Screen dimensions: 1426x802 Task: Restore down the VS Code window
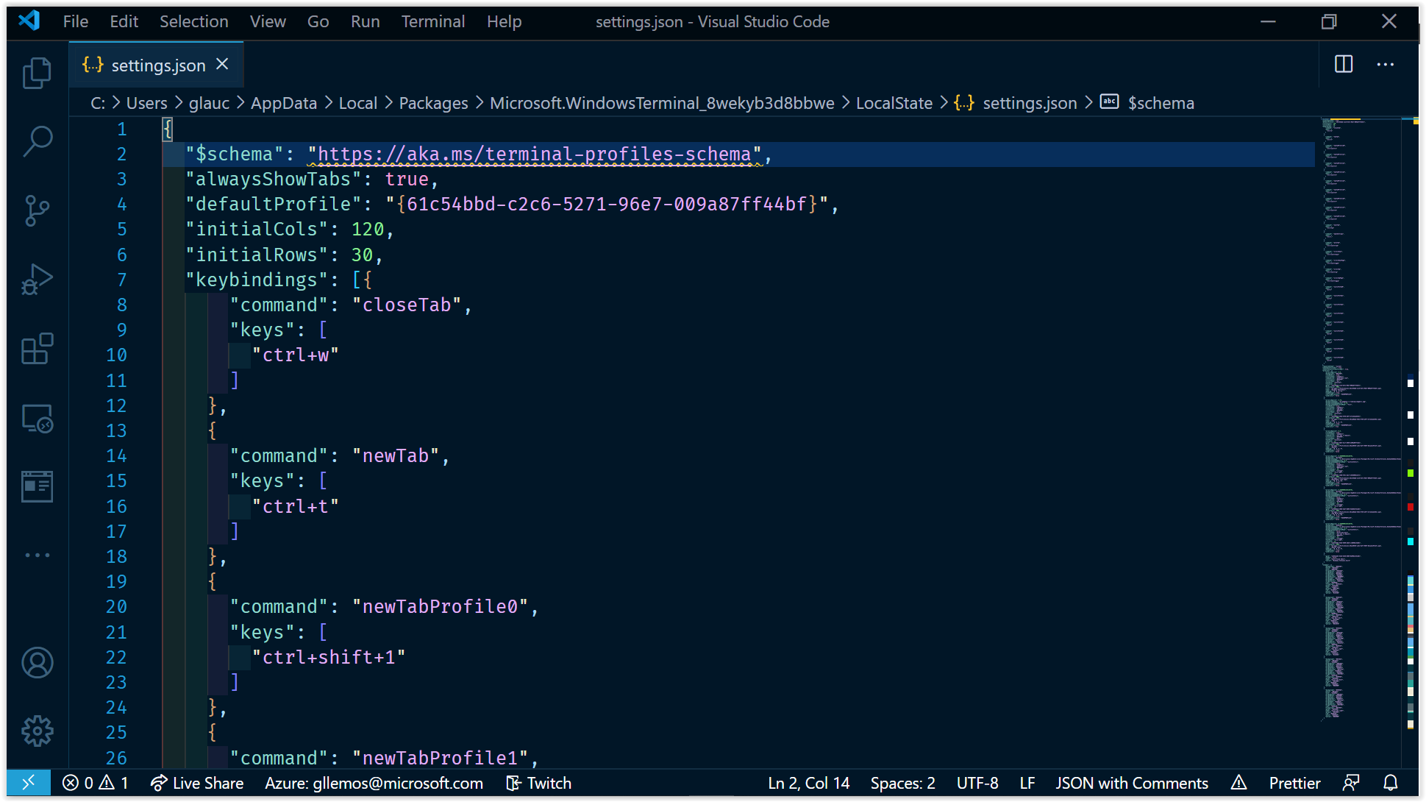point(1328,21)
